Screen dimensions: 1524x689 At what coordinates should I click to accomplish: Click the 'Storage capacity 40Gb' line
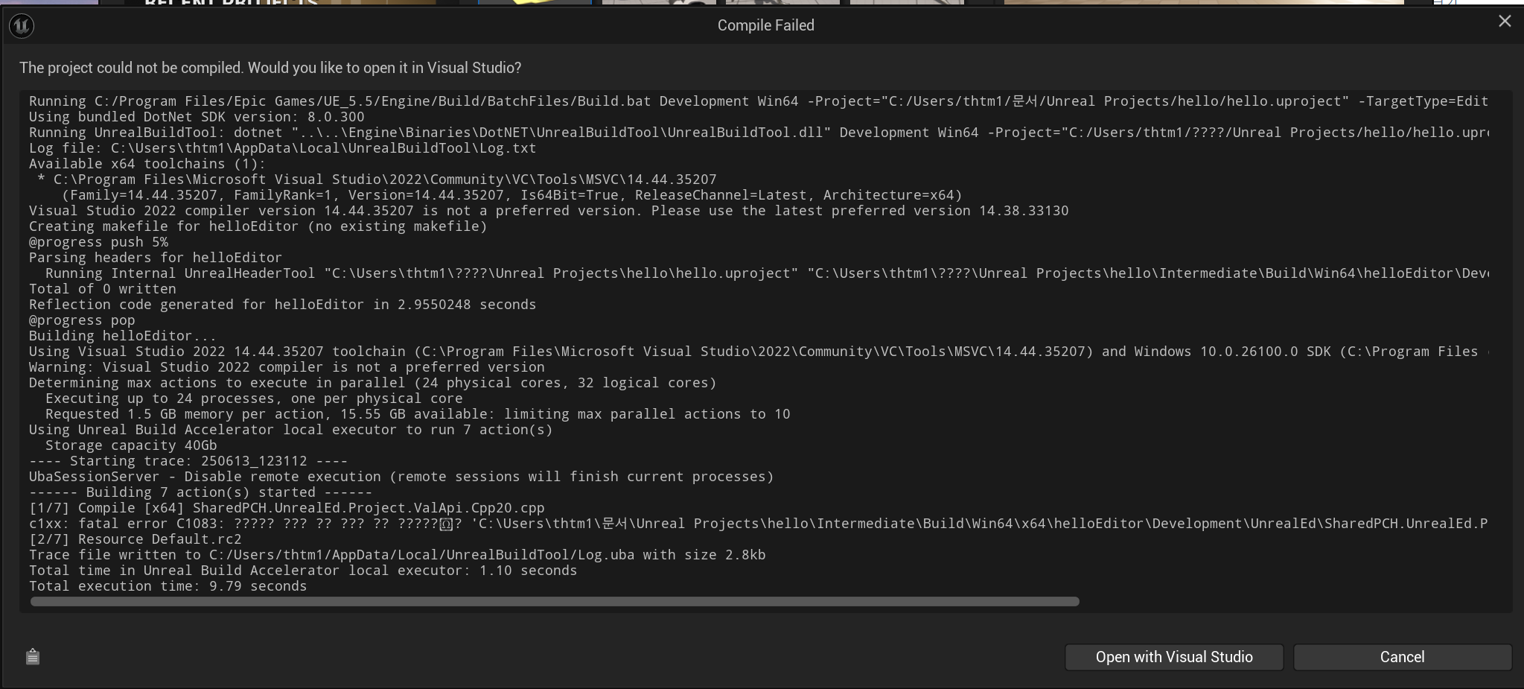(131, 445)
